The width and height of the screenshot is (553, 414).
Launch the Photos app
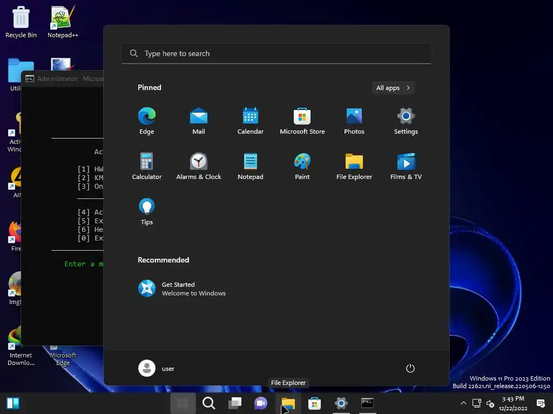click(354, 121)
